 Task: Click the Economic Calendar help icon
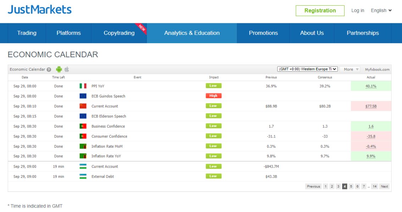49,70
